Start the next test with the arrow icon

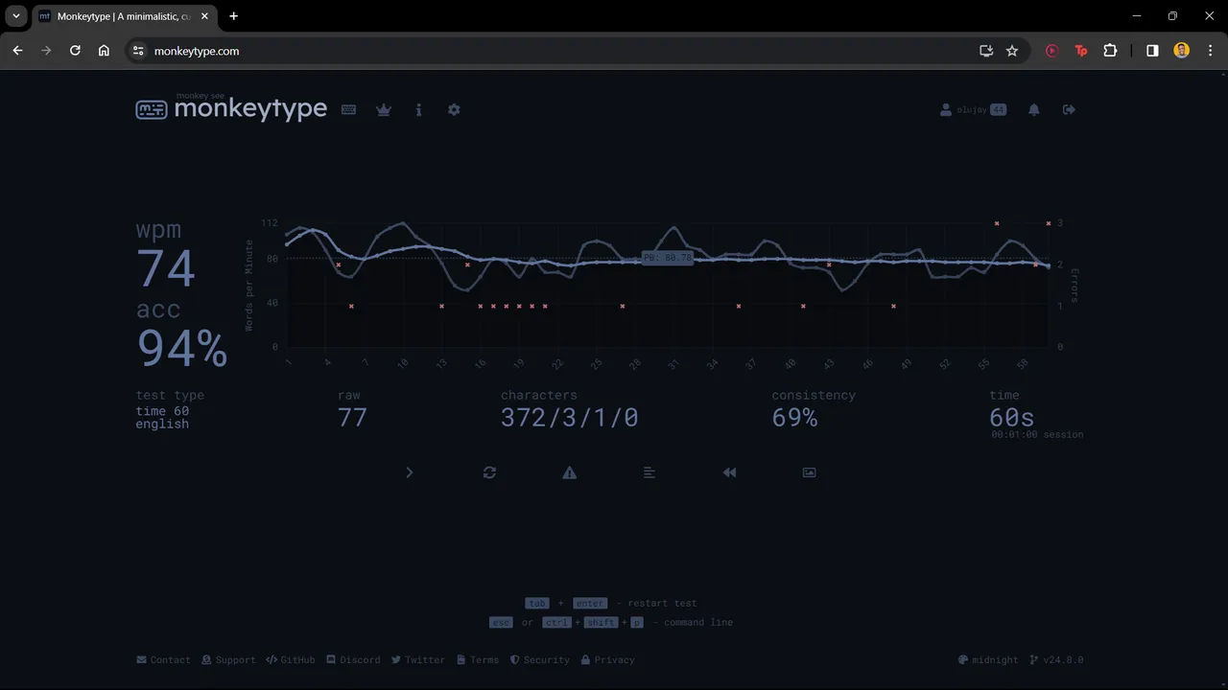(x=410, y=472)
